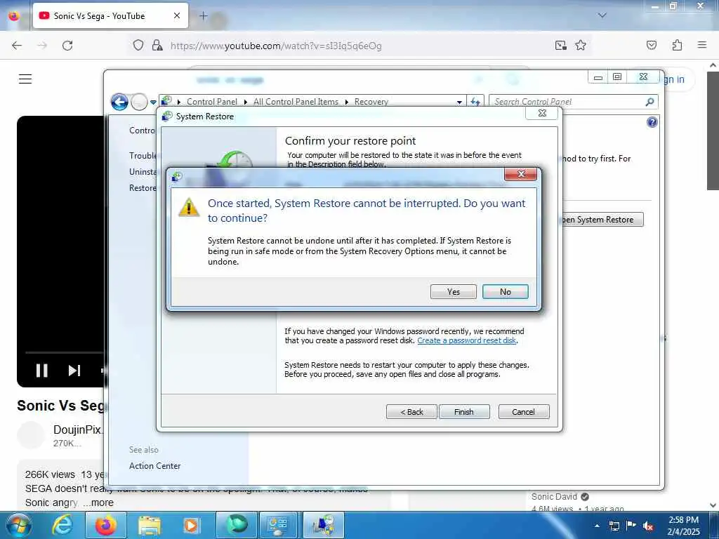
Task: Close the System Restore wizard window
Action: [x=541, y=113]
